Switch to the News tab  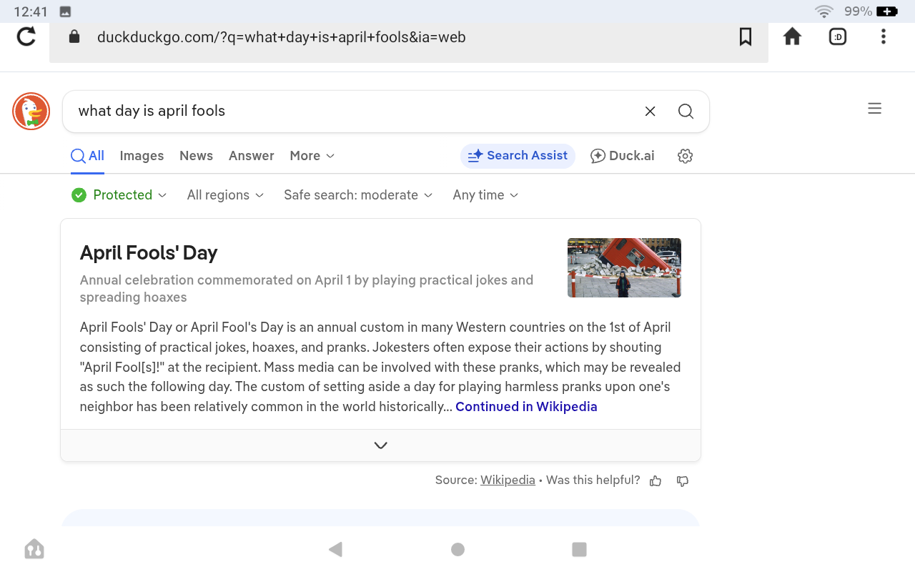[196, 156]
